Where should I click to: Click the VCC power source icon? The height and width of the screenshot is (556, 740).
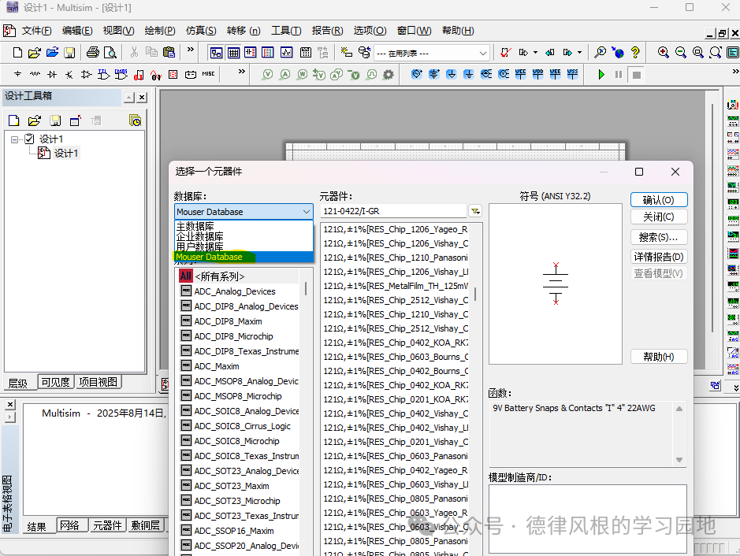[x=521, y=74]
